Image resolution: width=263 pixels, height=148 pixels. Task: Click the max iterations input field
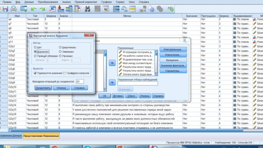click(x=80, y=81)
